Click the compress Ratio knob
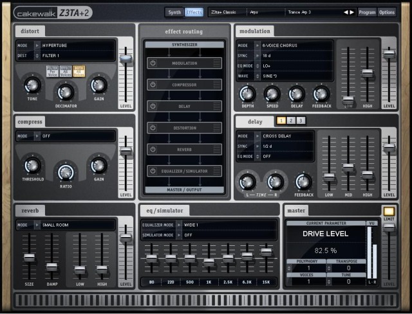Screen dimensions: 412x314 point(65,171)
